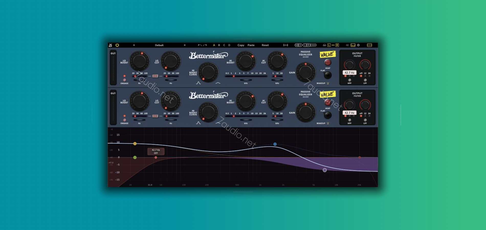Toggle the spectrum analyzer icon
This screenshot has width=486, height=230.
pos(353,45)
